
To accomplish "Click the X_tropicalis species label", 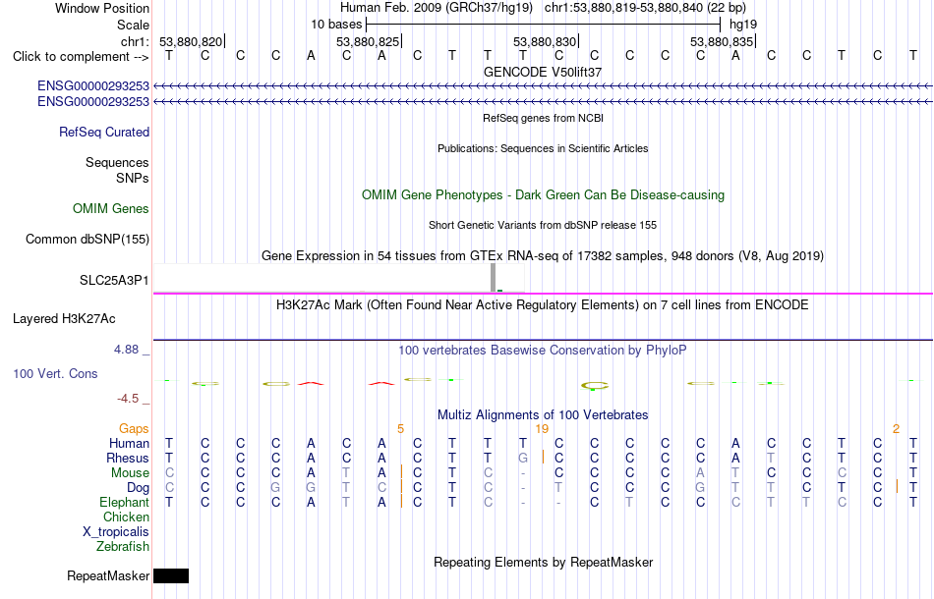I will [116, 532].
